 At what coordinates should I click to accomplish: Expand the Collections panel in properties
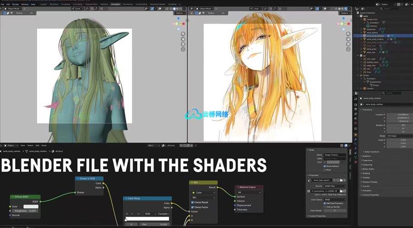[x=368, y=161]
